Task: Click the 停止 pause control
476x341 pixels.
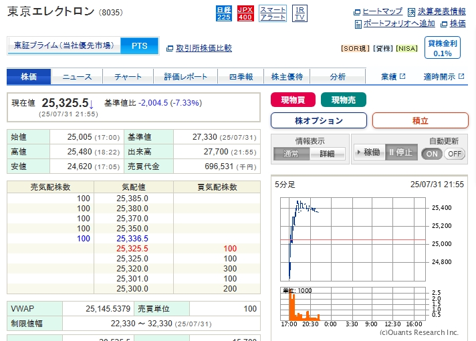Action: click(401, 152)
